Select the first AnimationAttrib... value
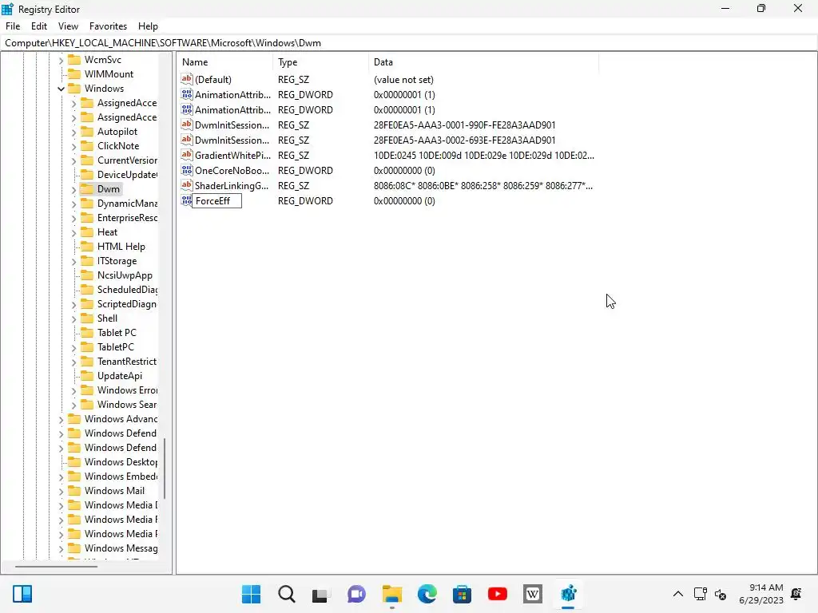The image size is (818, 613). pos(232,95)
